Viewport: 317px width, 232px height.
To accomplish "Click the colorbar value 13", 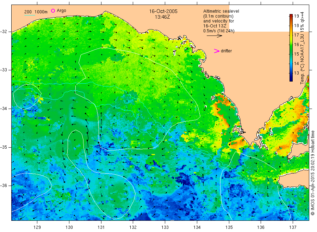I will (x=296, y=73).
